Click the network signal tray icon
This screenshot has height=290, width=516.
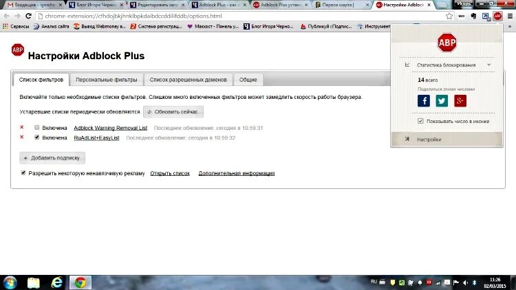(438, 282)
